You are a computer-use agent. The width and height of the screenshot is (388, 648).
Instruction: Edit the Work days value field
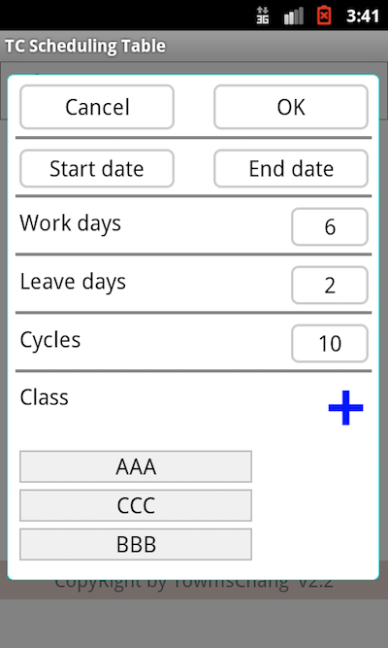330,227
